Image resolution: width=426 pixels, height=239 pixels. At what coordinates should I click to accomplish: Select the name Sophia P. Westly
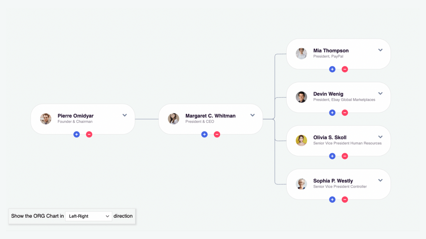(333, 181)
